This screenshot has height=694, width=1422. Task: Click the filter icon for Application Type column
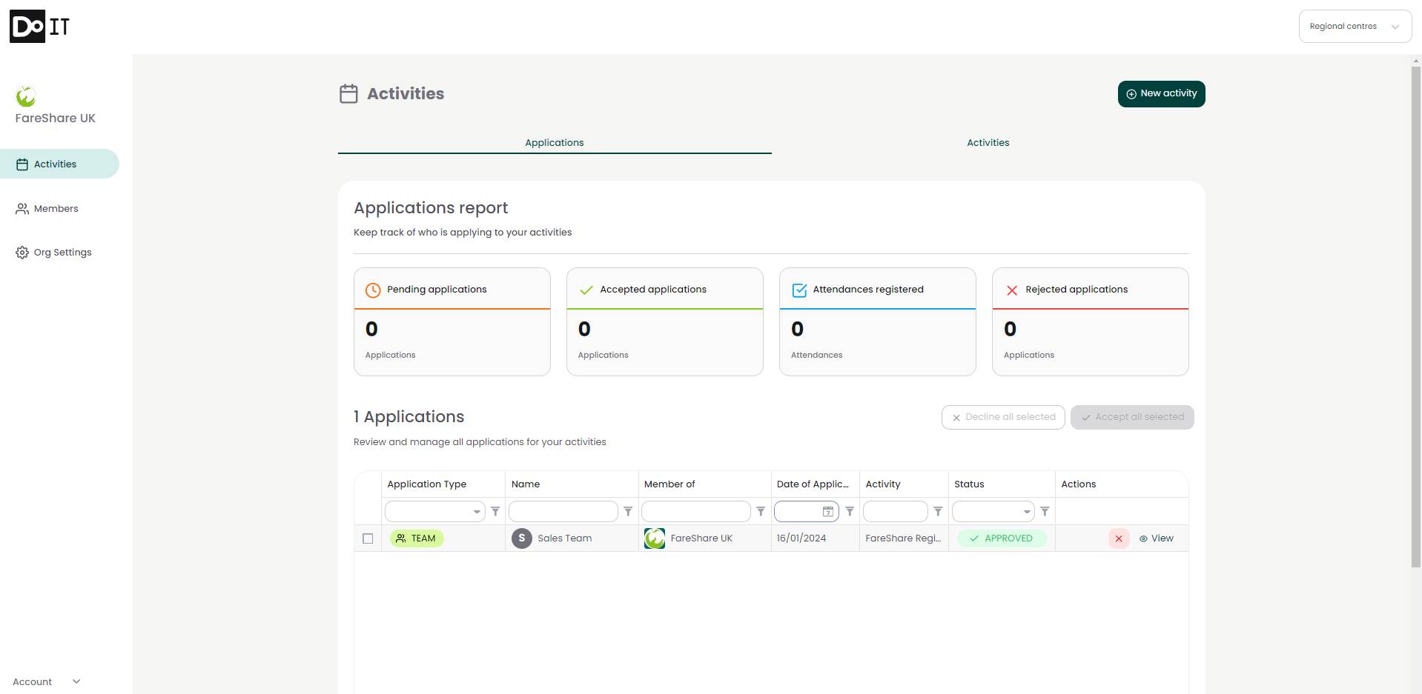(495, 512)
